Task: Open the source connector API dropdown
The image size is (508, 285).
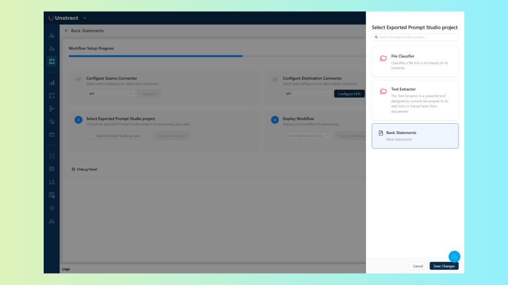Action: pyautogui.click(x=111, y=94)
